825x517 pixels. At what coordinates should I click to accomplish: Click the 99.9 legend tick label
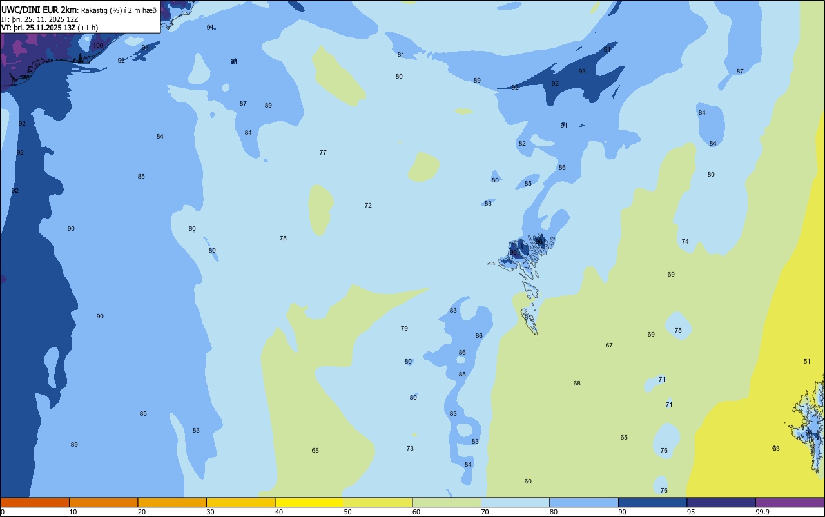762,512
